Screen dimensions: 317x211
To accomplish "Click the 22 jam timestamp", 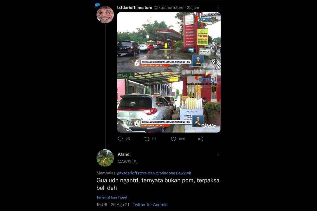I will (193, 8).
